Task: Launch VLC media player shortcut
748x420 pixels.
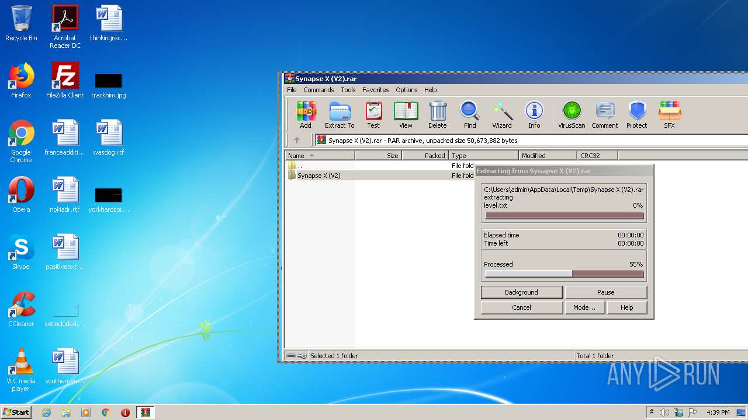Action: tap(21, 370)
